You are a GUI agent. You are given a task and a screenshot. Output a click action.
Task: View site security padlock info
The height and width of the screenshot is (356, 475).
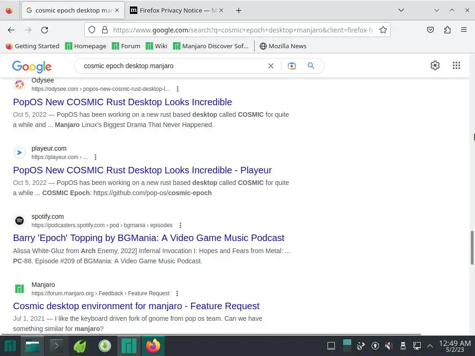pyautogui.click(x=105, y=30)
